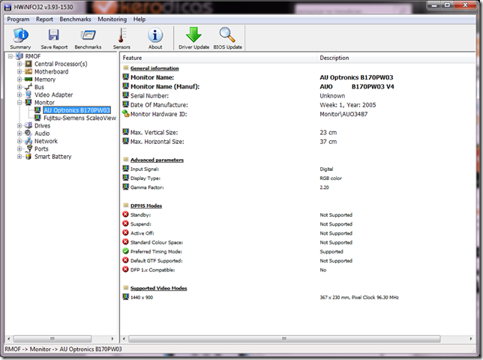Click the tree panel horizontal scrollbar thumb
Viewport: 483px width, 360px height.
pyautogui.click(x=52, y=339)
